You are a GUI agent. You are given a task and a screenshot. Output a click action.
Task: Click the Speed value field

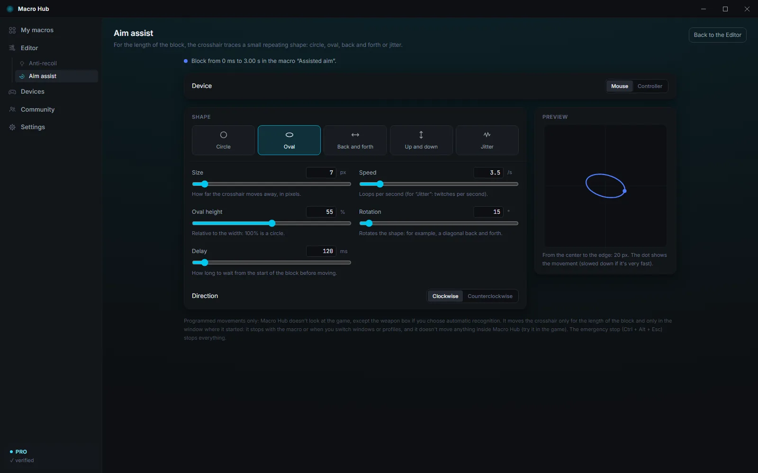pos(488,173)
